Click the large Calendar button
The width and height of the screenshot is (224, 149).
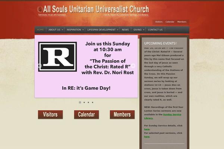click(x=87, y=114)
